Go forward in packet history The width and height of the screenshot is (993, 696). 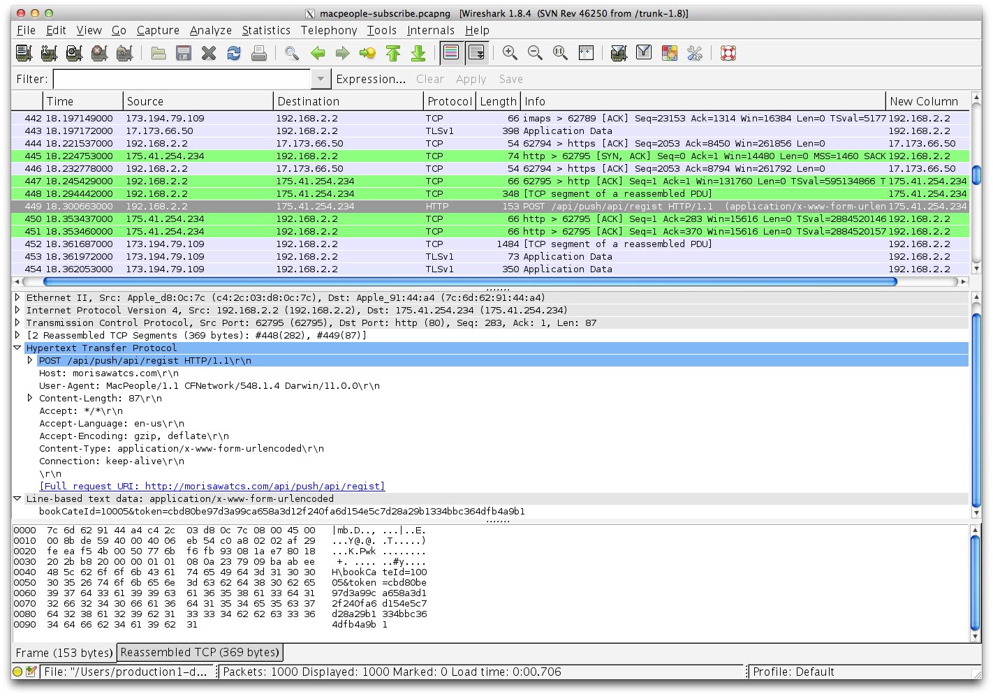point(342,53)
